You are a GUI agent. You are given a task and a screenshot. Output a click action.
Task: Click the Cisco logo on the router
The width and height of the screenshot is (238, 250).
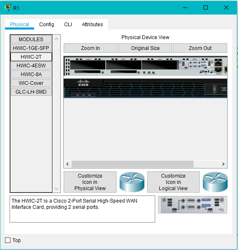click(83, 83)
